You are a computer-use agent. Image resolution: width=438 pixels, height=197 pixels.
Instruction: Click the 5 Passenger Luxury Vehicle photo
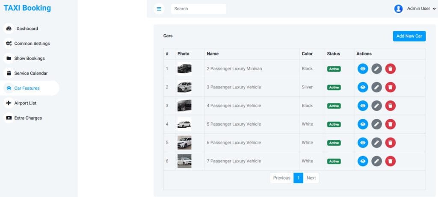(184, 124)
